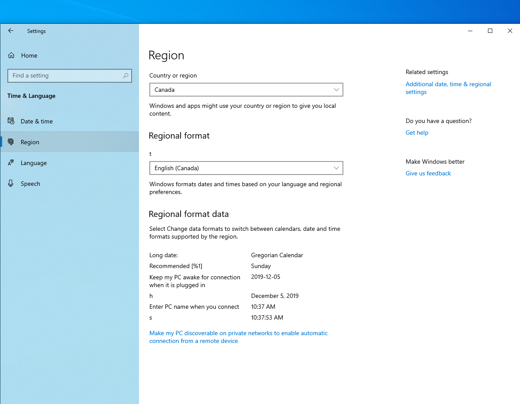Click the Recommended [%1] label

tap(176, 266)
